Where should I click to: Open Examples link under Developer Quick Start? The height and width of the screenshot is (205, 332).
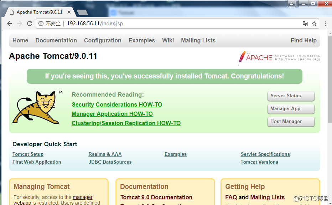tap(176, 154)
